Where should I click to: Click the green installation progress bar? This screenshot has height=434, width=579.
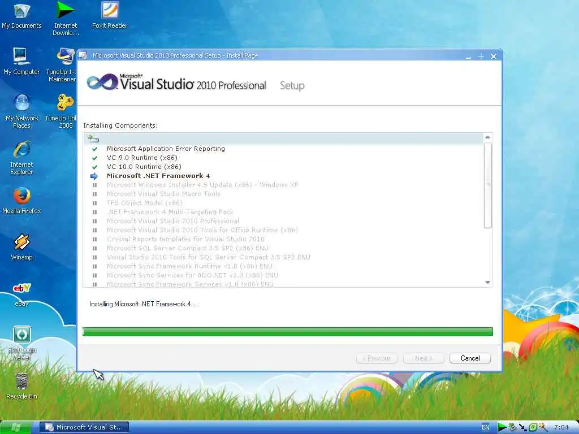(x=288, y=332)
